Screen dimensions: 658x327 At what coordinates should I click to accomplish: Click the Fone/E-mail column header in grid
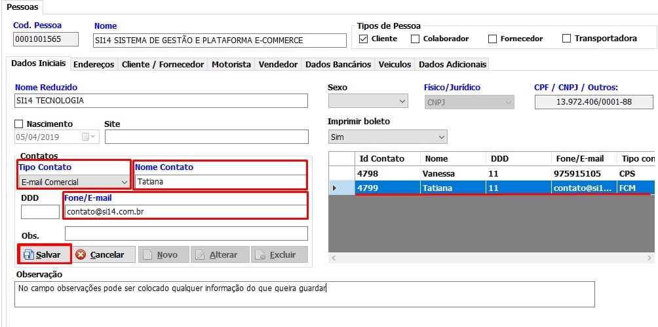[583, 159]
